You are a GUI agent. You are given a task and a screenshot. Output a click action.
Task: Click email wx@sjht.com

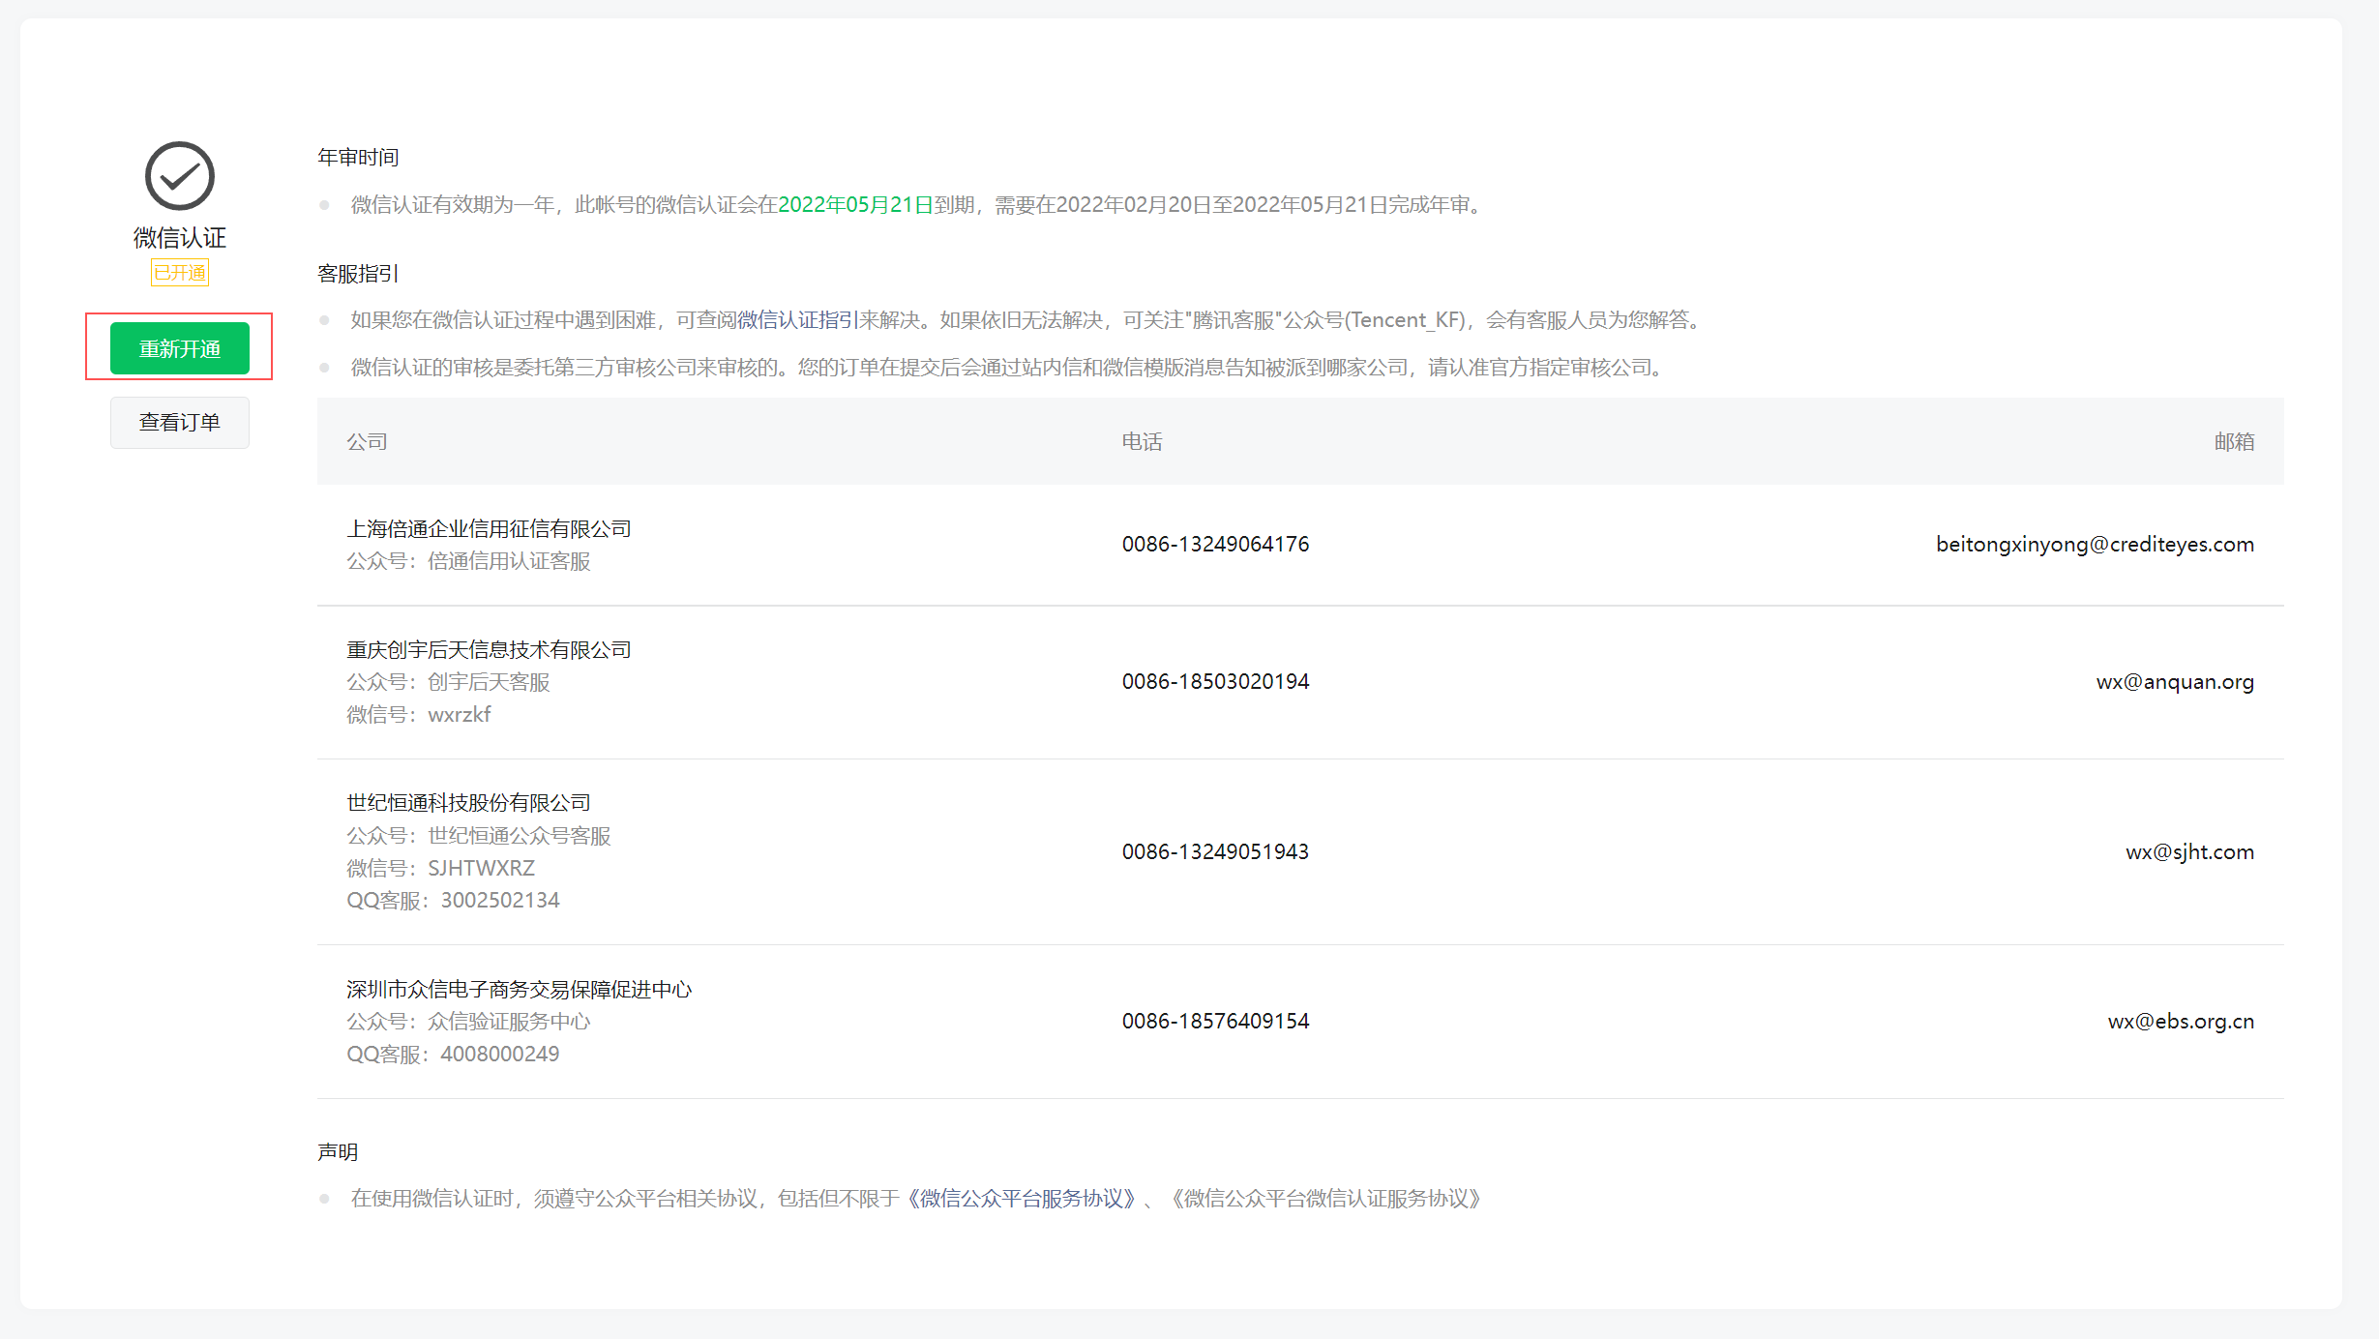[x=2189, y=852]
